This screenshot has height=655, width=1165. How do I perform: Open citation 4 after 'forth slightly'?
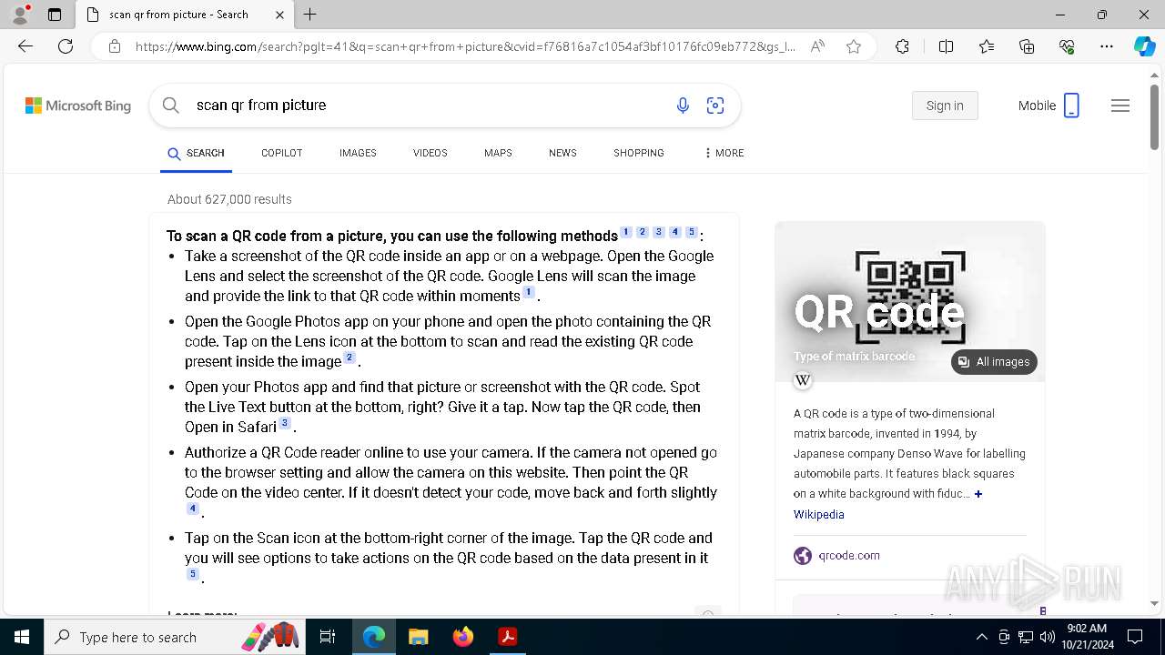pos(192,509)
